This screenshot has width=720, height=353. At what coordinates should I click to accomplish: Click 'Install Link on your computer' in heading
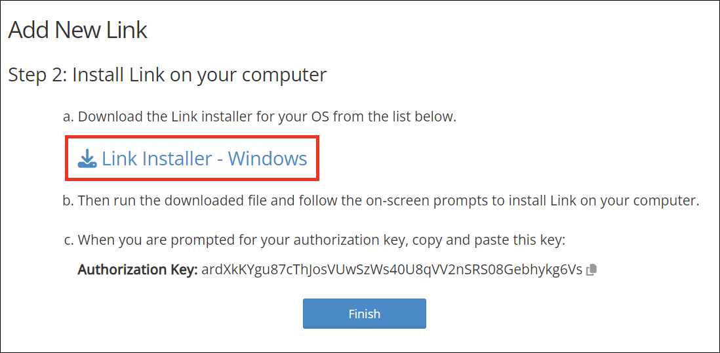(x=199, y=75)
